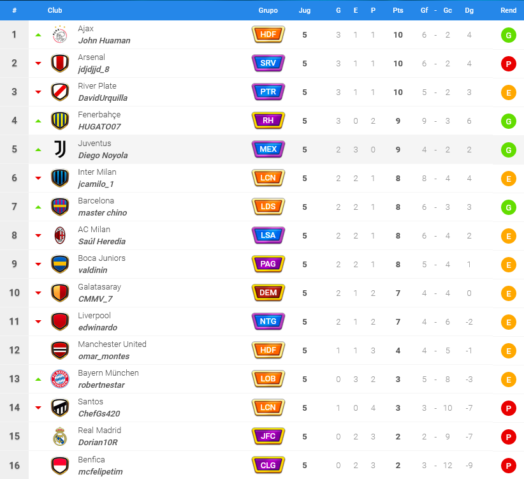524x479 pixels.
Task: Open the Manchester United club name link
Action: coord(112,344)
